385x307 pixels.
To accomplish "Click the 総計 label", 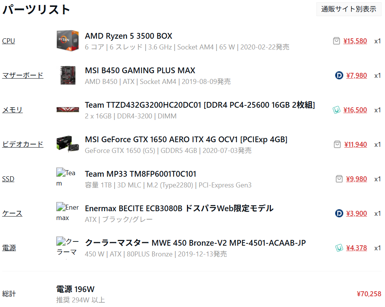I will (x=9, y=294).
